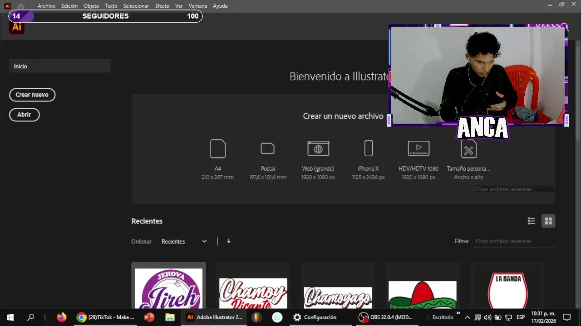
Task: Switch recent files to grid view
Action: tap(548, 221)
